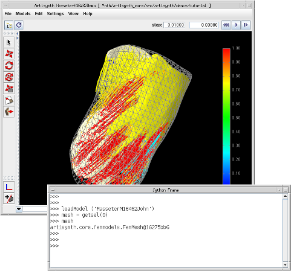The width and height of the screenshot is (291, 271).
Task: Pick the transrotate manipulator tool
Action: point(8,77)
